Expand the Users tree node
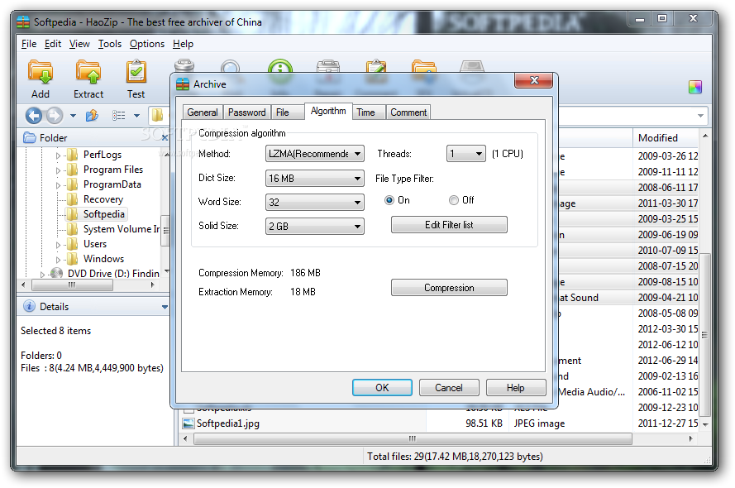The width and height of the screenshot is (735, 488). pos(58,245)
